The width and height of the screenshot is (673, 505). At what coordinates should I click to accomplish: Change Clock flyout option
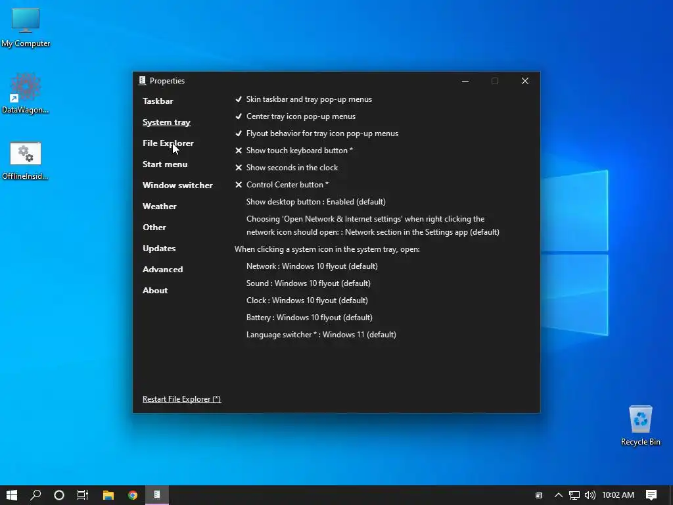pyautogui.click(x=307, y=301)
